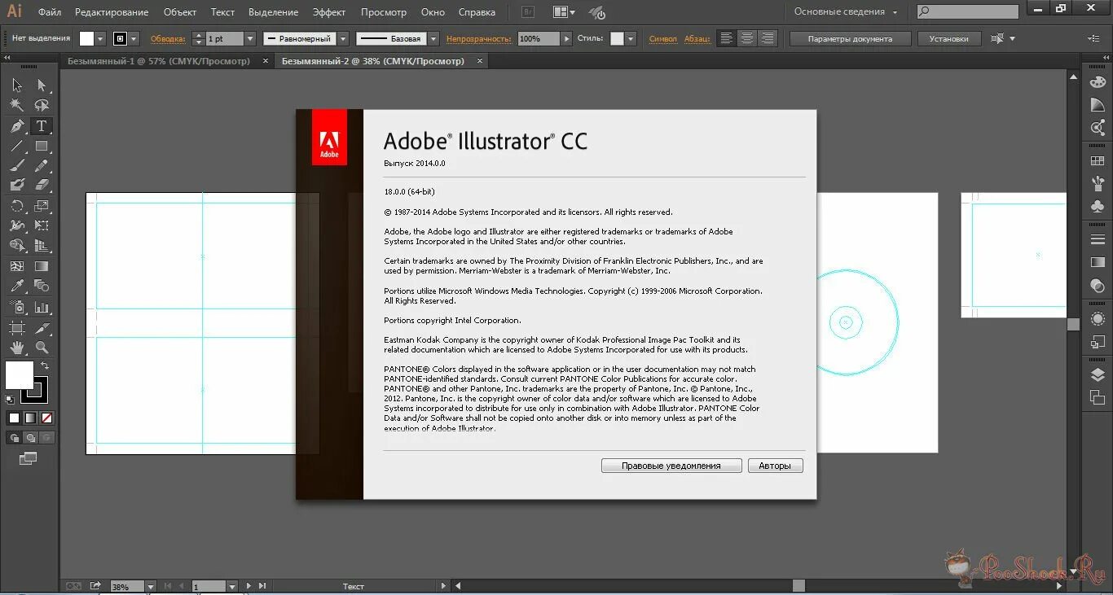Open the Справка menu
The width and height of the screenshot is (1113, 595).
pyautogui.click(x=477, y=12)
